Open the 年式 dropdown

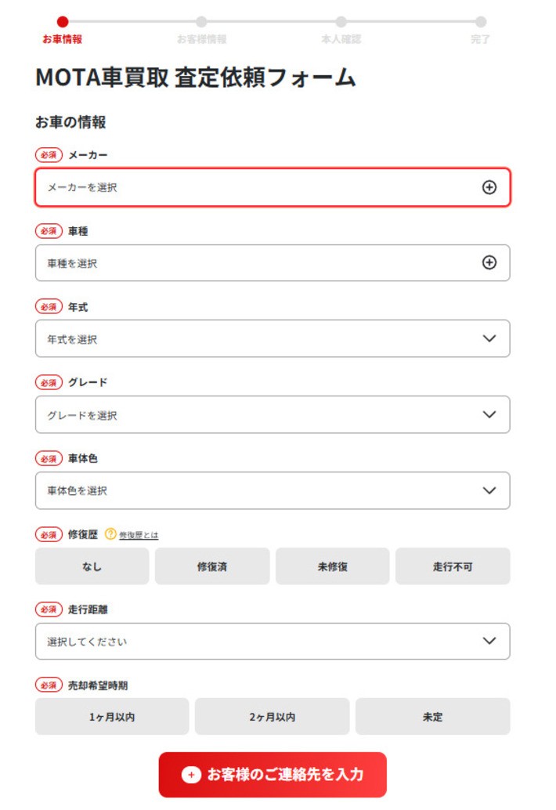click(x=272, y=339)
